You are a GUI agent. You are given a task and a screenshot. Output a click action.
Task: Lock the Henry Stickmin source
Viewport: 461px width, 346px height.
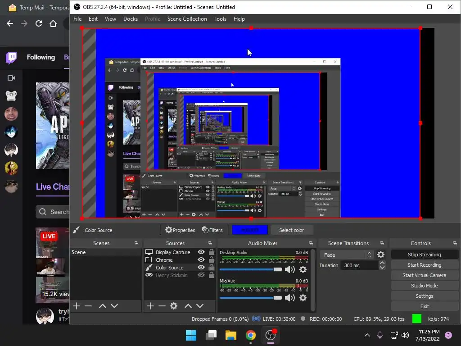point(212,275)
